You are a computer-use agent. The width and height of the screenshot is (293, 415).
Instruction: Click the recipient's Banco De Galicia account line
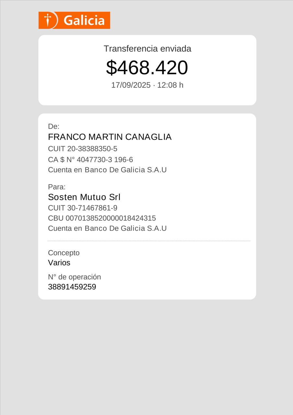107,228
